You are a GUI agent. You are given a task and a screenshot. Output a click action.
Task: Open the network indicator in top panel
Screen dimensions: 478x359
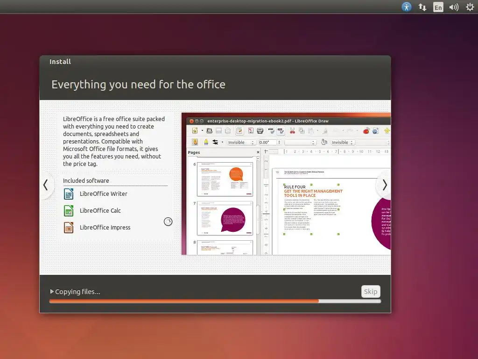(x=422, y=7)
